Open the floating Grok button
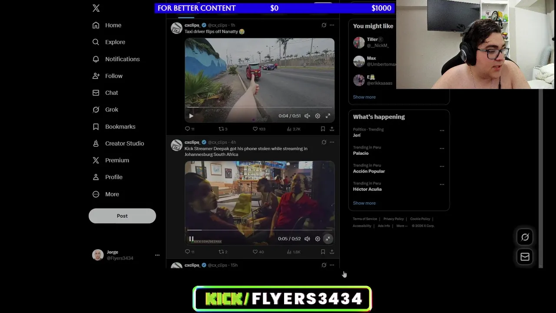 tap(525, 237)
